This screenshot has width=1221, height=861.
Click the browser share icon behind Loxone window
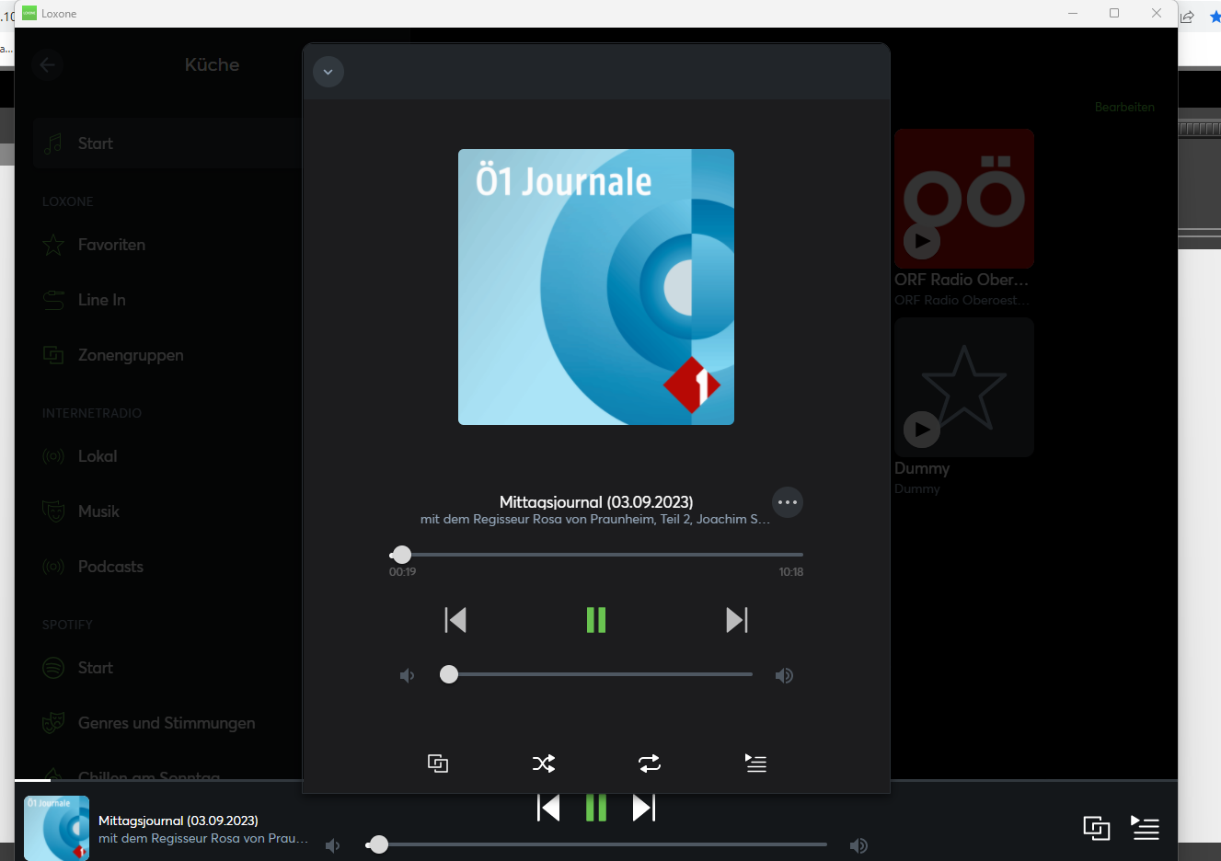1188,17
